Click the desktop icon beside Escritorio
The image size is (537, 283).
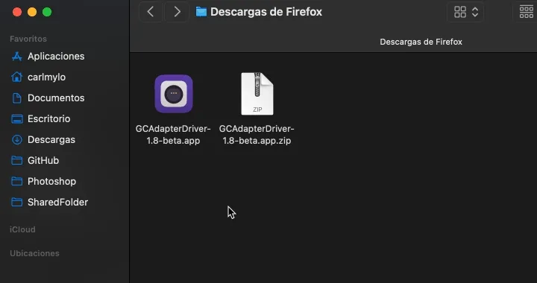pyautogui.click(x=16, y=119)
